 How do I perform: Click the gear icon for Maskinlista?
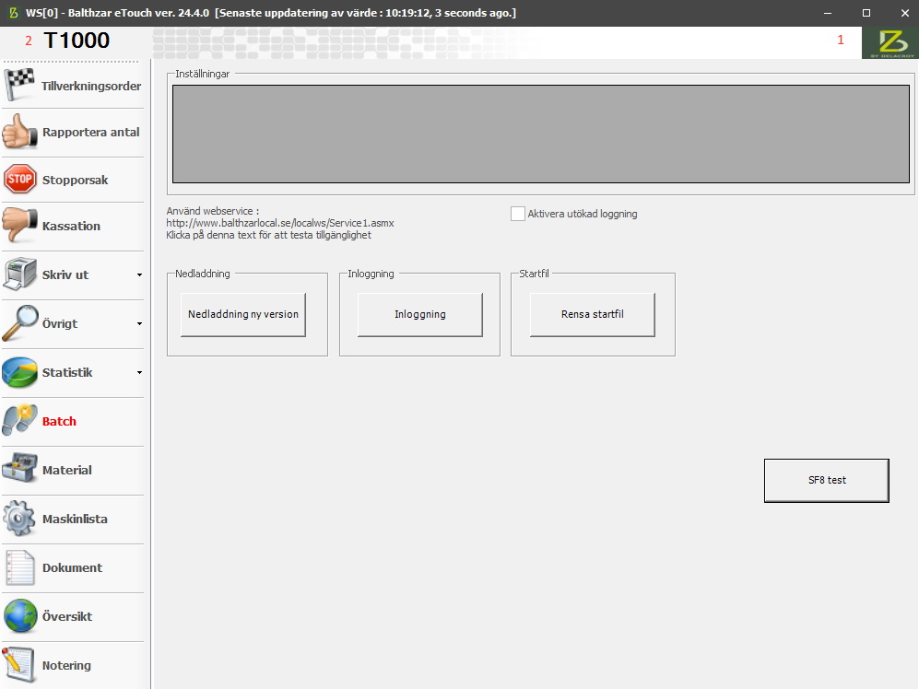(x=20, y=518)
